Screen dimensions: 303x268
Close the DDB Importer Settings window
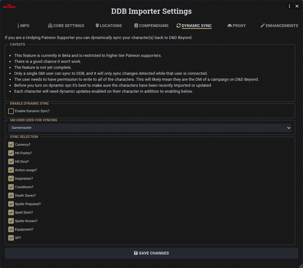click(297, 6)
